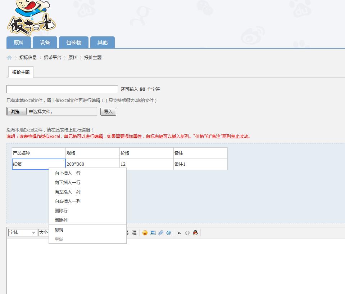345x294 pixels.
Task: Click the QQ penguin icon
Action: point(195,233)
